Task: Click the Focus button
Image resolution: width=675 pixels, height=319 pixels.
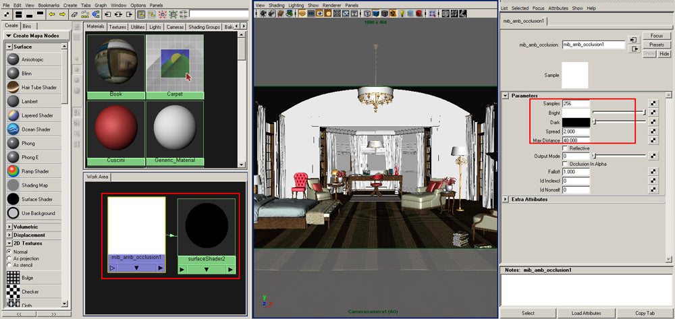Action: tap(657, 35)
